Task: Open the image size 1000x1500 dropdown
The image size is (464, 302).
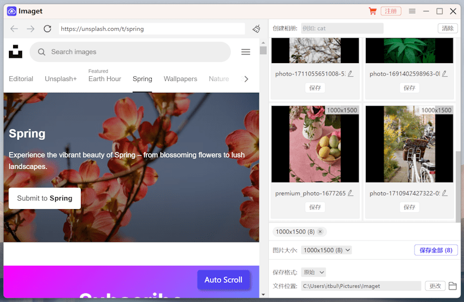Action: click(x=327, y=250)
